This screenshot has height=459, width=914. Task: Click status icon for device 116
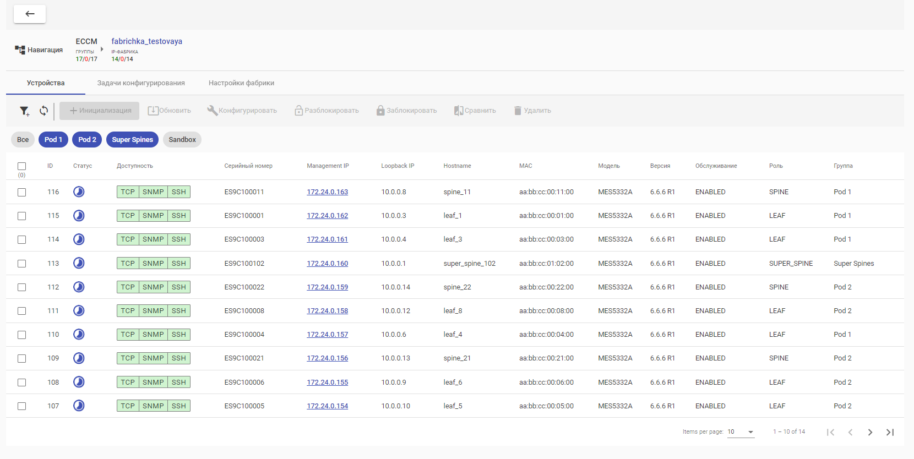coord(79,192)
